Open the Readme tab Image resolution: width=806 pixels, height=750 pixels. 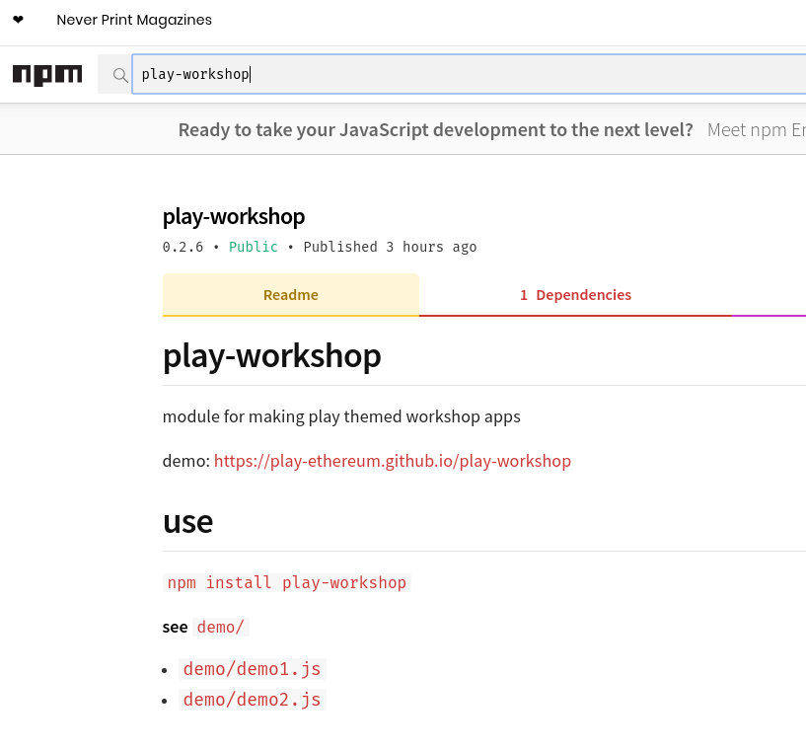pos(291,294)
